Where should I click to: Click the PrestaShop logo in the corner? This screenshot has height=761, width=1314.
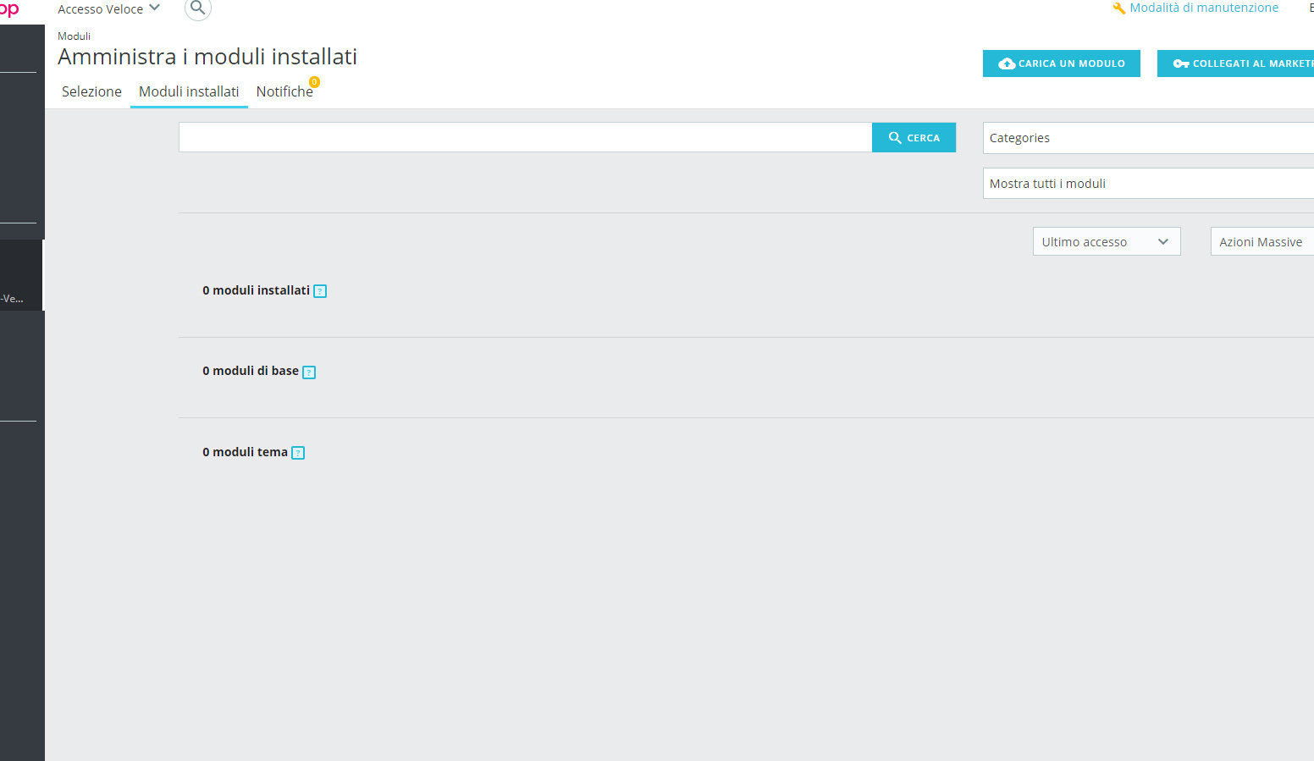[9, 8]
